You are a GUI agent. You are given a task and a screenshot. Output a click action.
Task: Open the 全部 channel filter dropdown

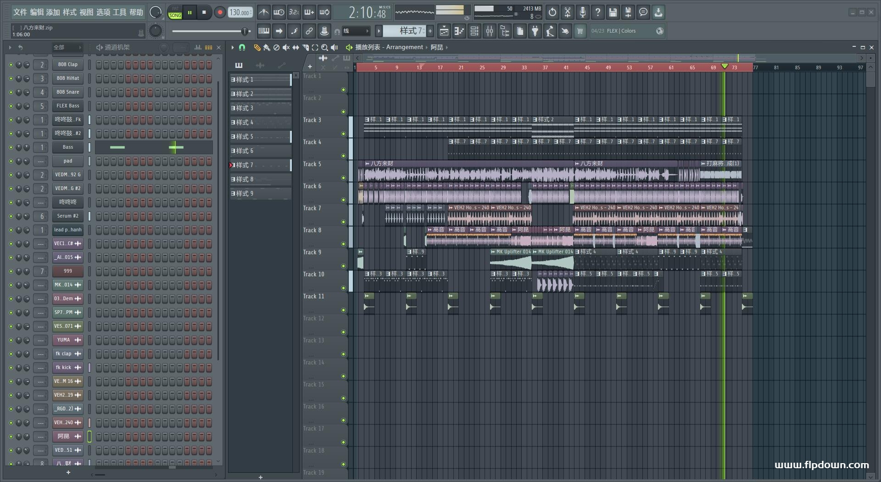tap(67, 47)
